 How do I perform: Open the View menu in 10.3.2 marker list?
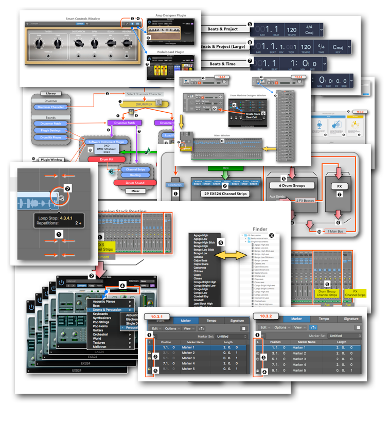click(299, 327)
